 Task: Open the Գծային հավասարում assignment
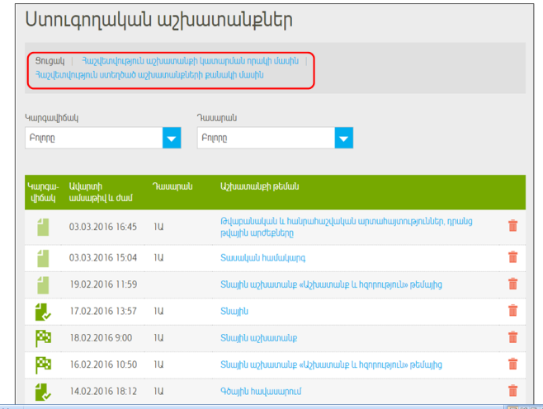pyautogui.click(x=261, y=392)
